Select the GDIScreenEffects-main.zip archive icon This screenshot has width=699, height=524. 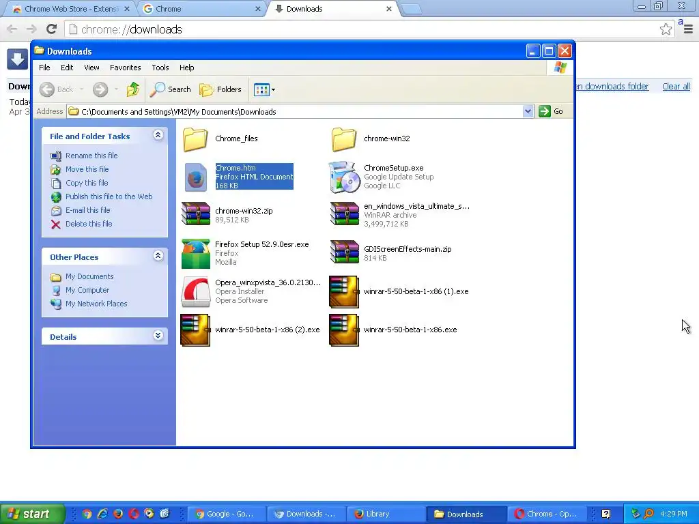[344, 252]
